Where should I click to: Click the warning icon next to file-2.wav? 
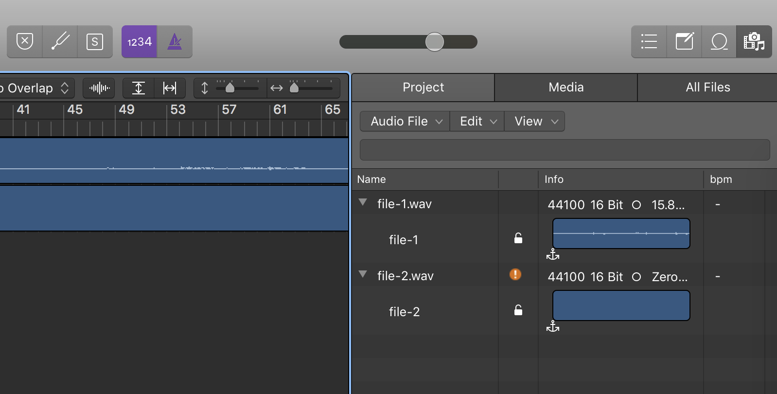point(515,275)
